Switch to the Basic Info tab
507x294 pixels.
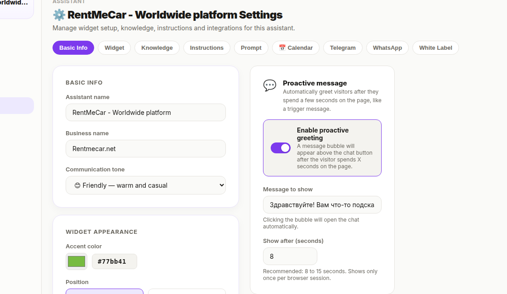point(73,48)
